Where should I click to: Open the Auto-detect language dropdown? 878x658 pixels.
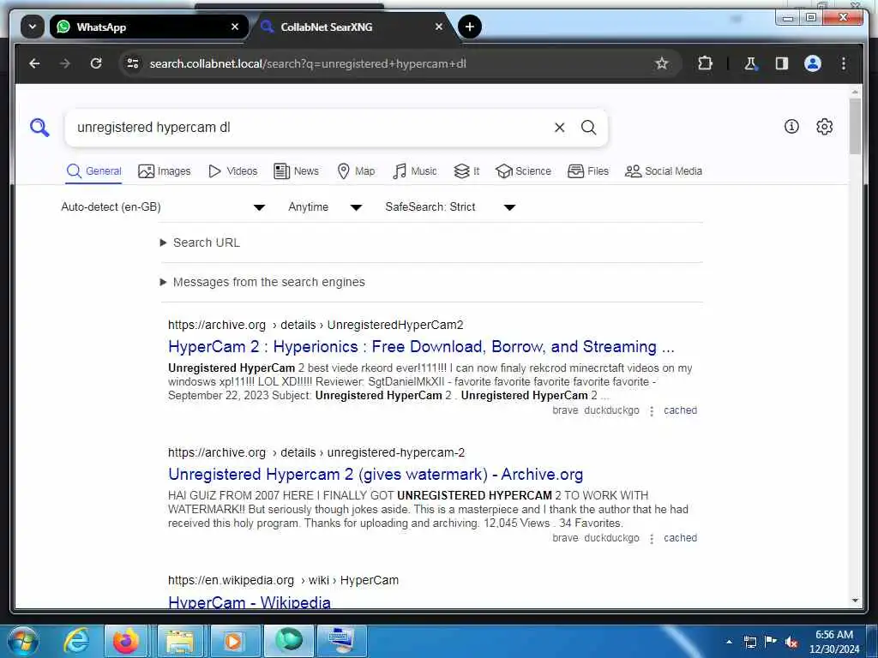163,207
